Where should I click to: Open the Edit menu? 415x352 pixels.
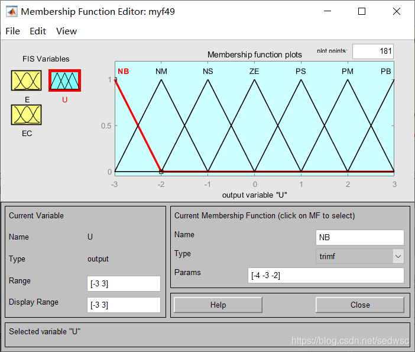click(x=38, y=31)
